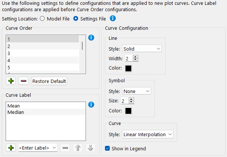
Task: Uncheck the Show in Legend checkbox
Action: click(x=108, y=148)
